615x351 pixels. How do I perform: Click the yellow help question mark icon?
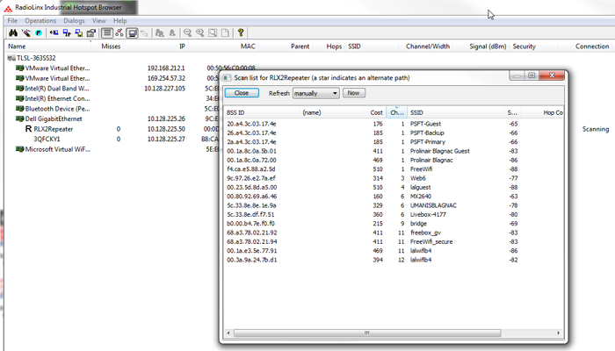pos(241,33)
